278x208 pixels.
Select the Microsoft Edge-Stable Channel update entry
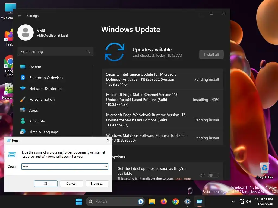[x=163, y=100]
